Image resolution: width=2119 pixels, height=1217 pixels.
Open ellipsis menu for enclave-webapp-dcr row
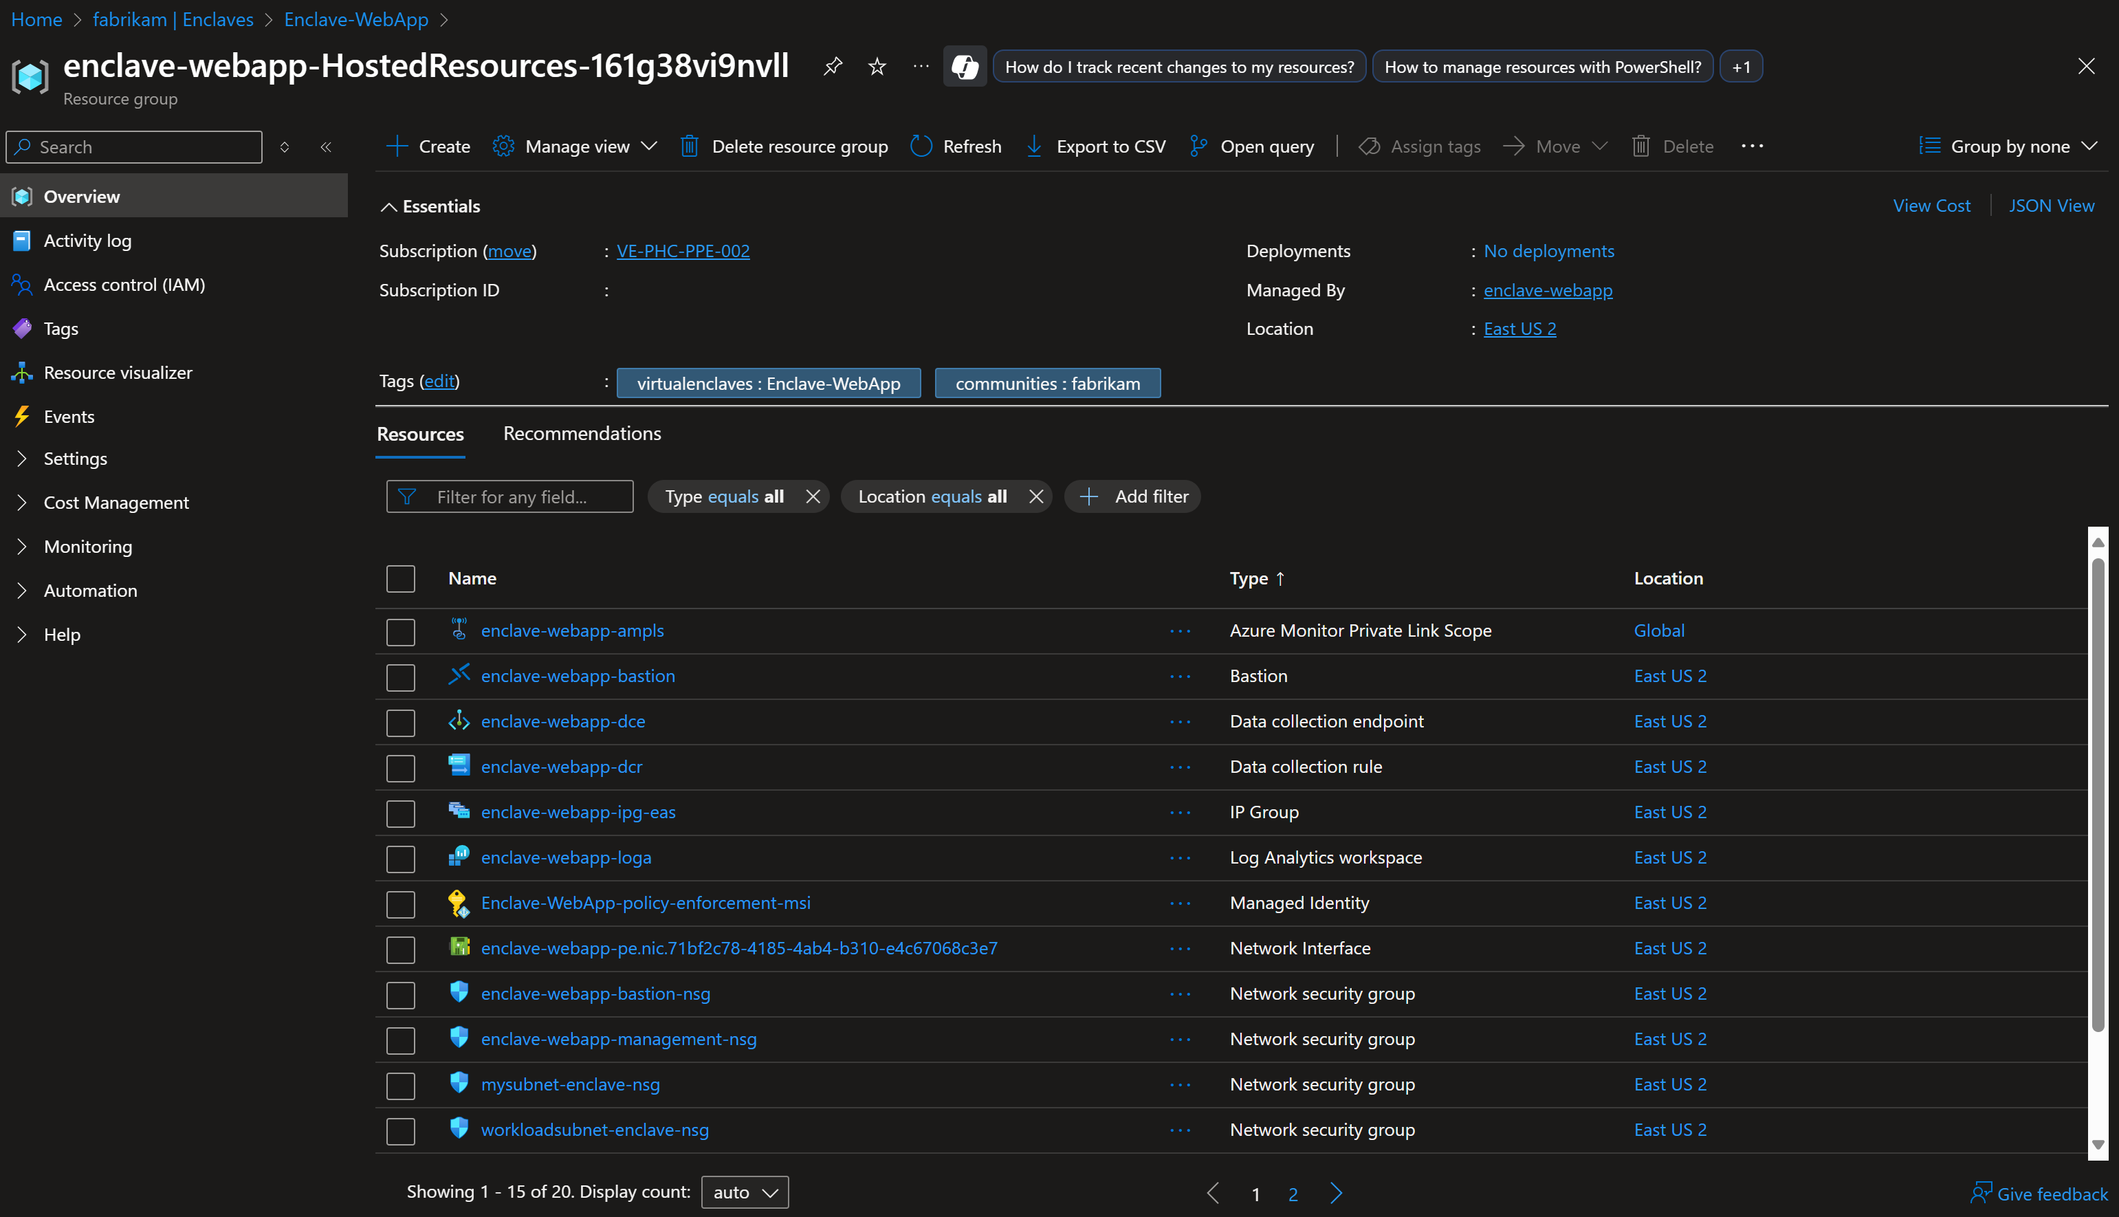click(x=1180, y=767)
